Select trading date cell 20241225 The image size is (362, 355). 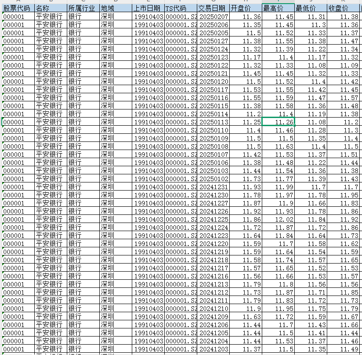pos(213,219)
